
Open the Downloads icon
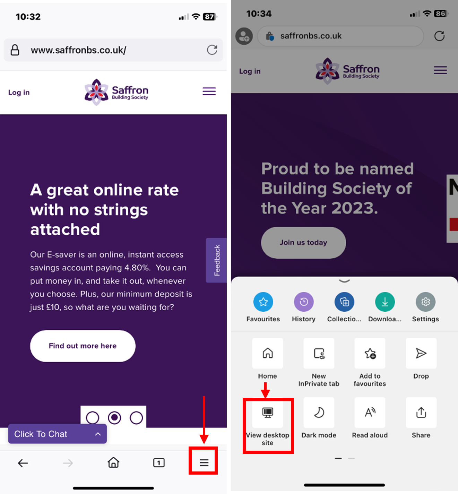coord(385,302)
